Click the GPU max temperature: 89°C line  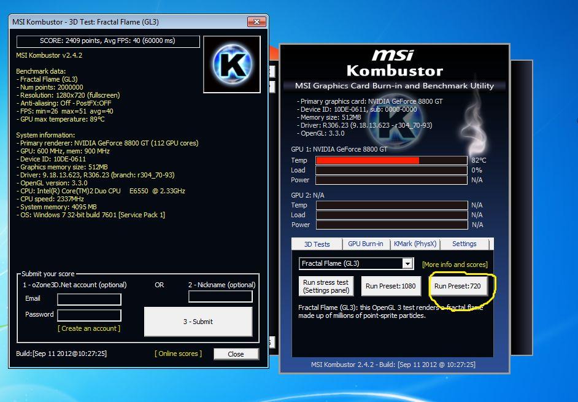[x=61, y=119]
